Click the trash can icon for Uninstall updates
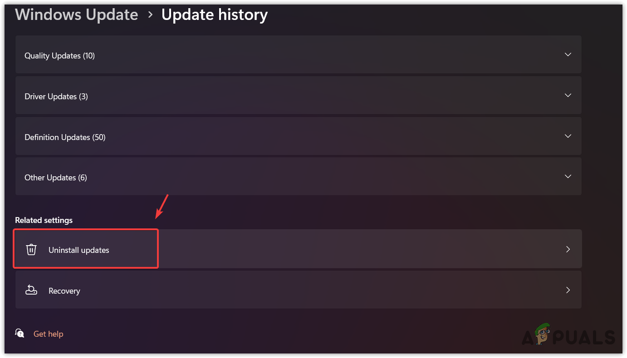Viewport: 627px width, 358px height. coord(31,250)
